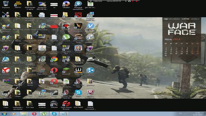Open the Readme text file
Image resolution: width=206 pixels, height=116 pixels.
pyautogui.click(x=54, y=38)
